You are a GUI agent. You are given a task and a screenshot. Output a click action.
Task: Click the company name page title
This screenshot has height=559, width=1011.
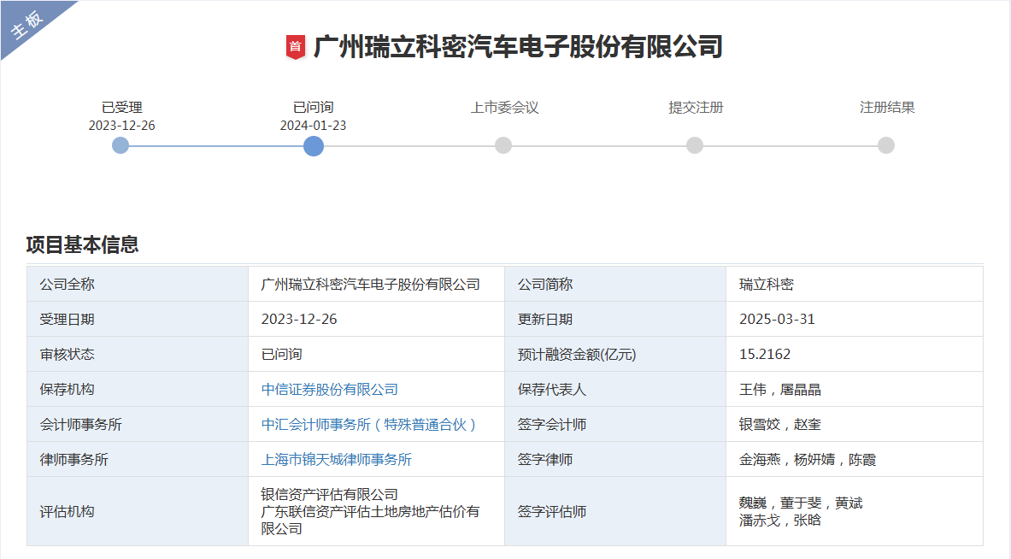[518, 46]
